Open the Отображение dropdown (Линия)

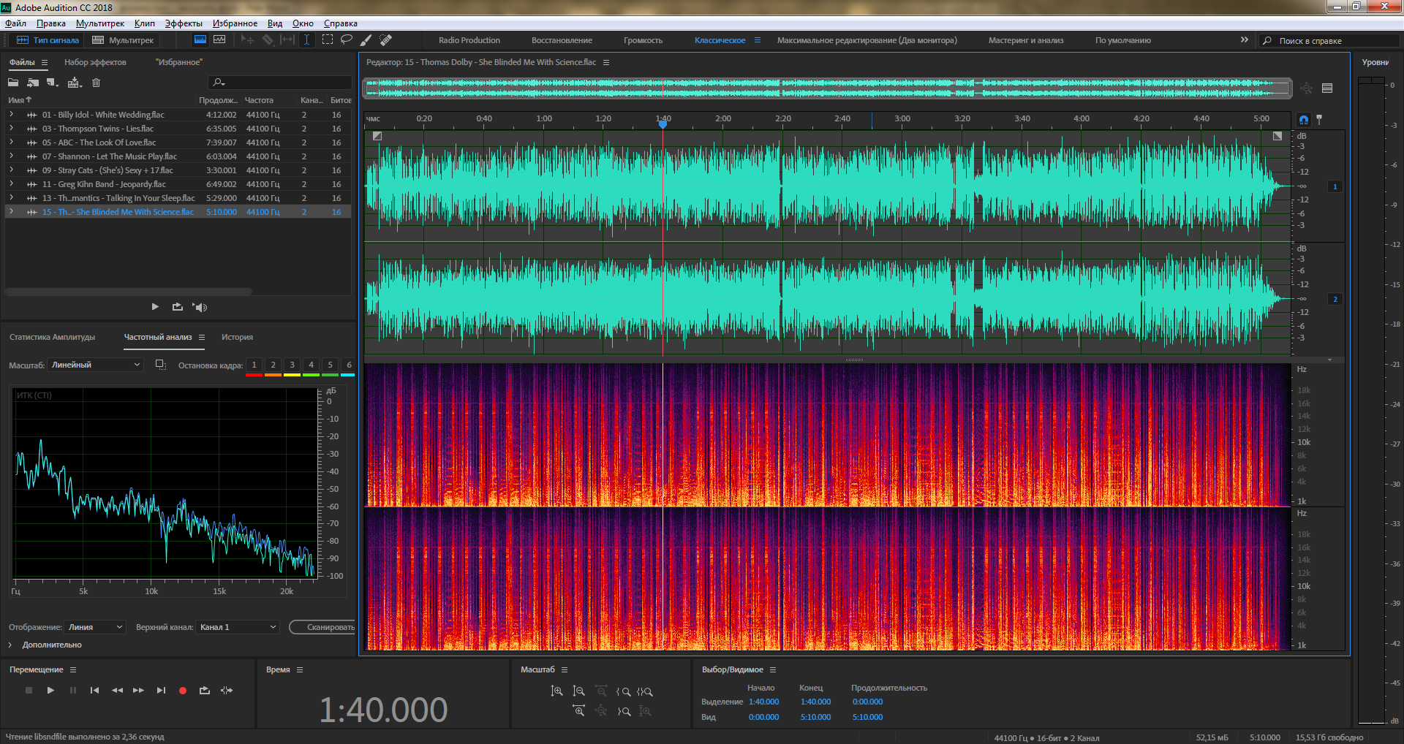96,627
